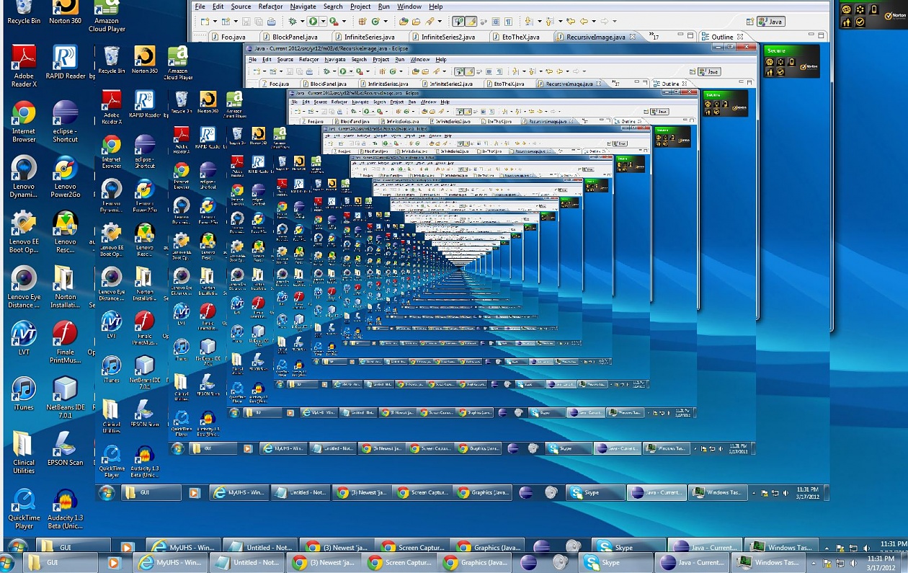Open Untitled - Notepad on bottom taskbar
This screenshot has height=573, width=908.
[x=247, y=562]
